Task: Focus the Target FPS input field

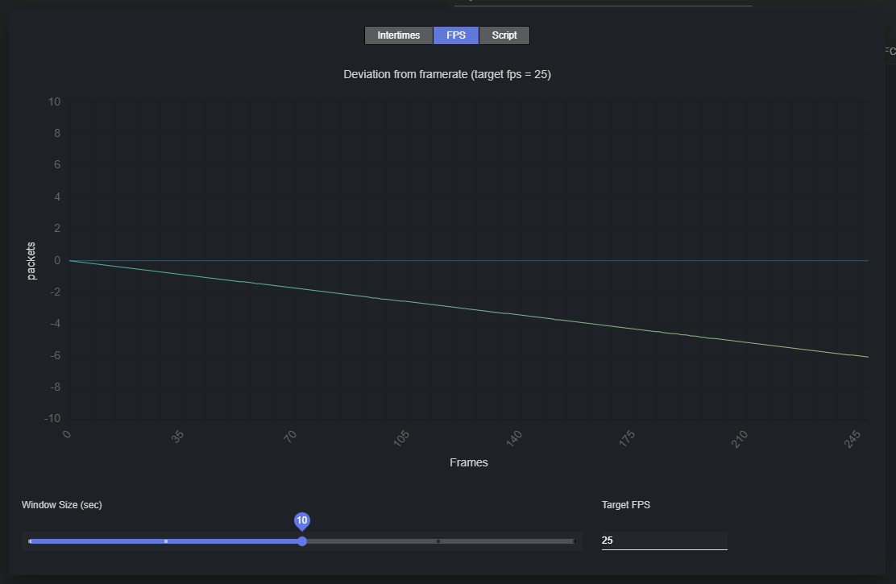Action: (x=664, y=541)
